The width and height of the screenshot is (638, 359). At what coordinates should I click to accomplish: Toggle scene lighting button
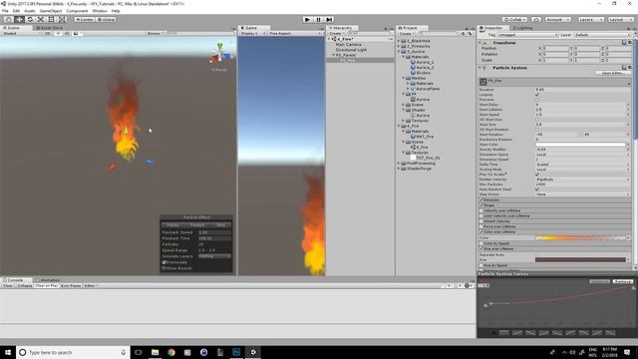tap(58, 33)
